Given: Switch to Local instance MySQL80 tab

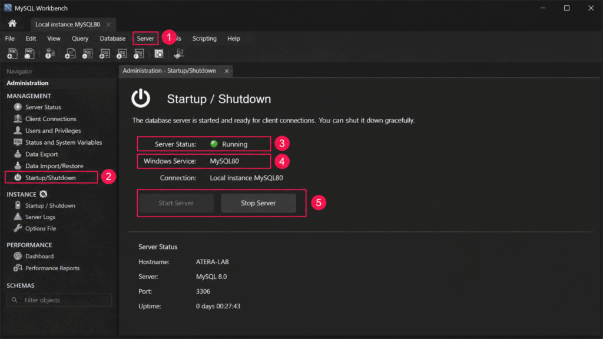Looking at the screenshot, I should (x=68, y=24).
